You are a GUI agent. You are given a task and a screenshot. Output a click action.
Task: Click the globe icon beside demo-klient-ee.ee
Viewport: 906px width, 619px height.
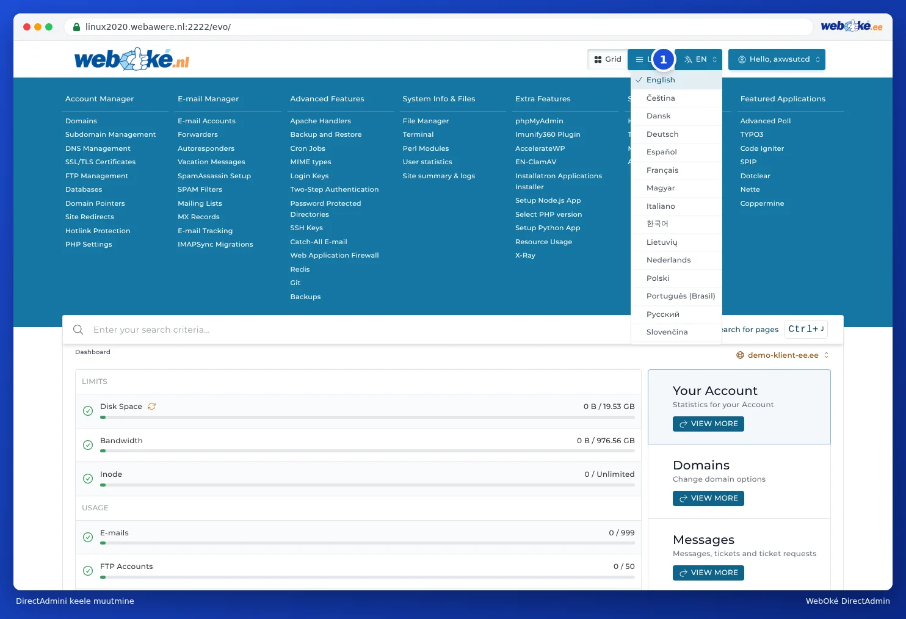741,355
